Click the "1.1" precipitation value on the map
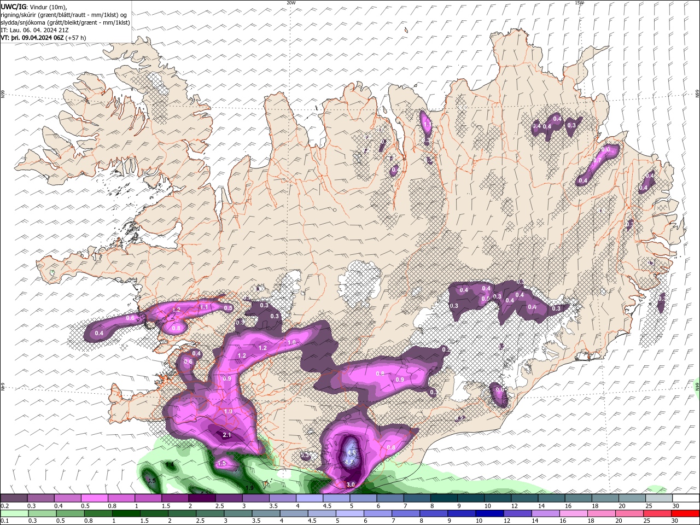Screen dimensions: 700x525 click(204, 307)
